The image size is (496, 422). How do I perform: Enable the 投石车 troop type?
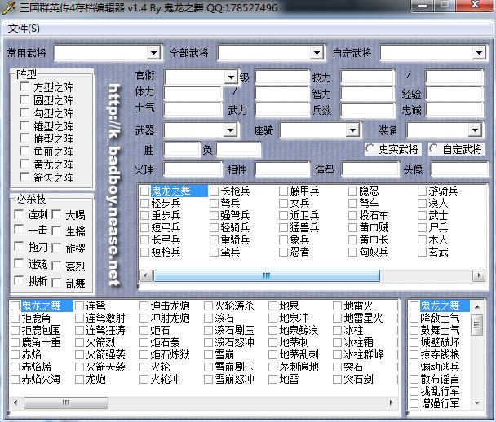[352, 215]
